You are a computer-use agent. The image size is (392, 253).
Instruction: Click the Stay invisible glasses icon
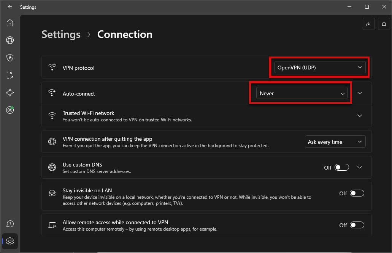(52, 193)
